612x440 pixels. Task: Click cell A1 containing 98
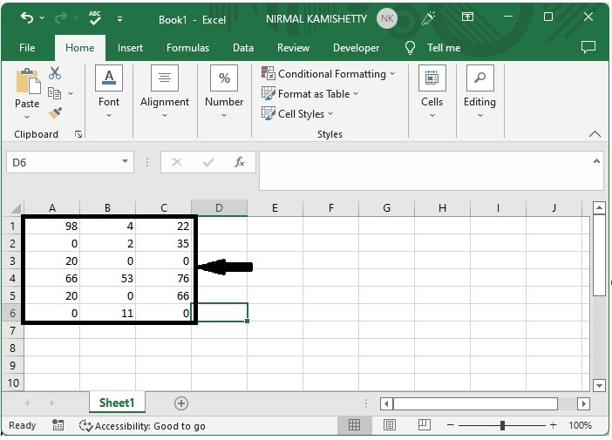52,226
